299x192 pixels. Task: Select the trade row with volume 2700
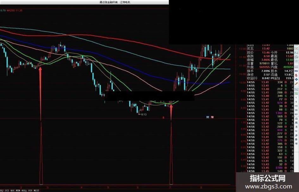[270, 168]
